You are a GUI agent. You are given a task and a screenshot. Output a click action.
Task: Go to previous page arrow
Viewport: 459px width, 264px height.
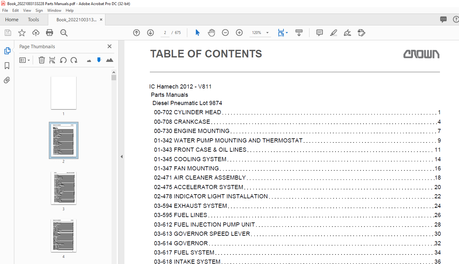pos(136,33)
